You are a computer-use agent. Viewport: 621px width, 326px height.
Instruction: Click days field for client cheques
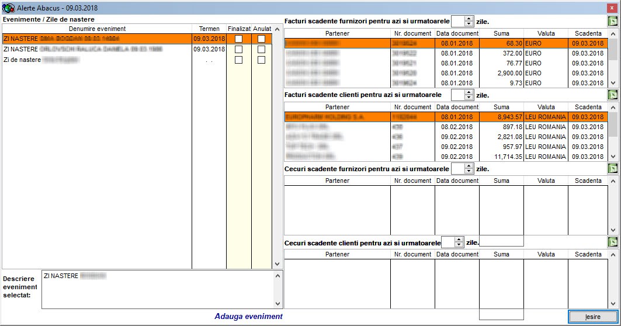click(x=448, y=242)
